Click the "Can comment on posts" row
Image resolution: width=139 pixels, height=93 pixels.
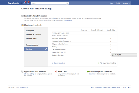pyautogui.click(x=84, y=50)
